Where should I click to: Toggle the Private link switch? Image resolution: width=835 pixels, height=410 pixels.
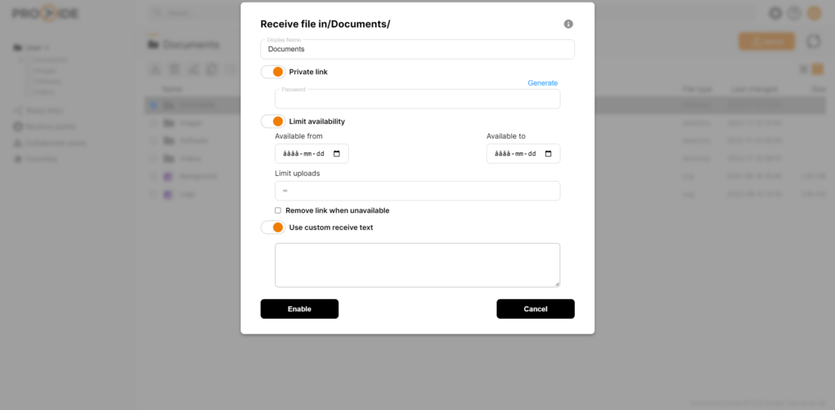[273, 72]
